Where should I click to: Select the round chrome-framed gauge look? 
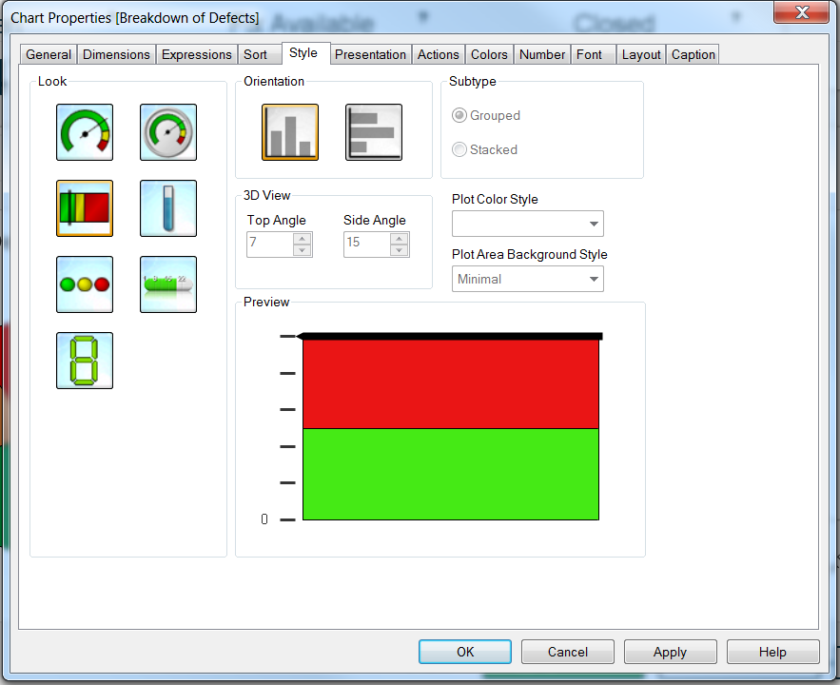(168, 132)
